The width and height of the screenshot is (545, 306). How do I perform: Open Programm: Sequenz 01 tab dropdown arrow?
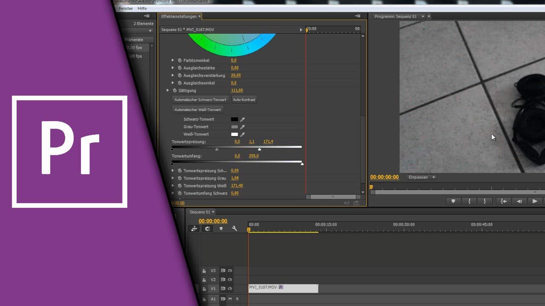click(x=422, y=17)
